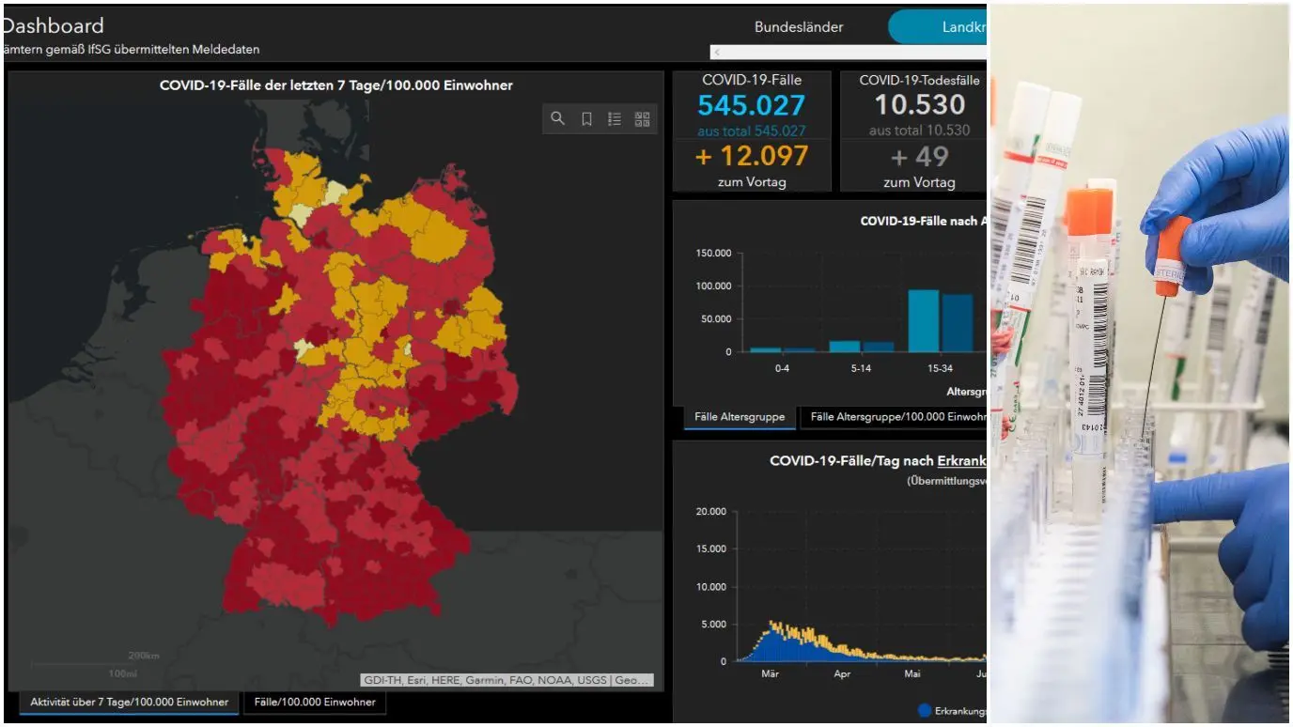This screenshot has width=1293, height=727.
Task: Select the 'Fälle Altersgruppe' chart tab
Action: [x=740, y=417]
